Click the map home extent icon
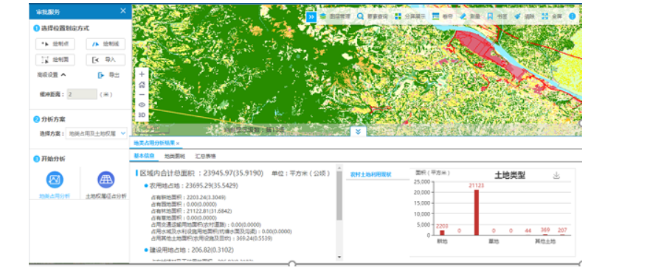650x273 pixels. pyautogui.click(x=142, y=85)
